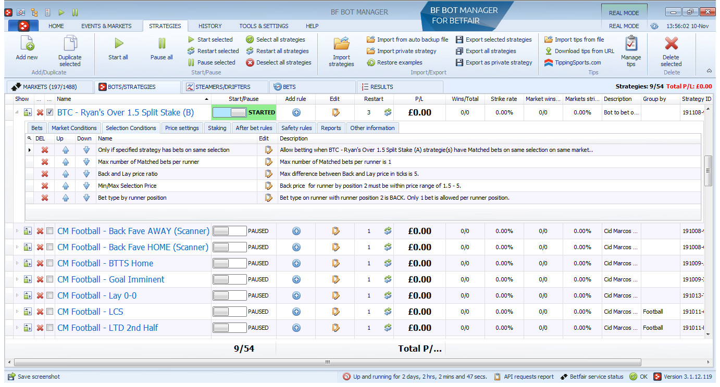Image resolution: width=720 pixels, height=387 pixels.
Task: Restart the BTC Ryan's Over 1.5 strategy
Action: click(388, 112)
